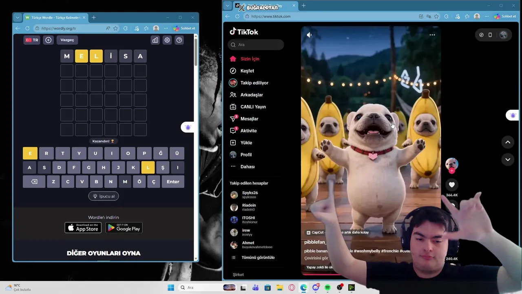Open Discord from the taskbar
The image size is (522, 294).
(x=316, y=287)
